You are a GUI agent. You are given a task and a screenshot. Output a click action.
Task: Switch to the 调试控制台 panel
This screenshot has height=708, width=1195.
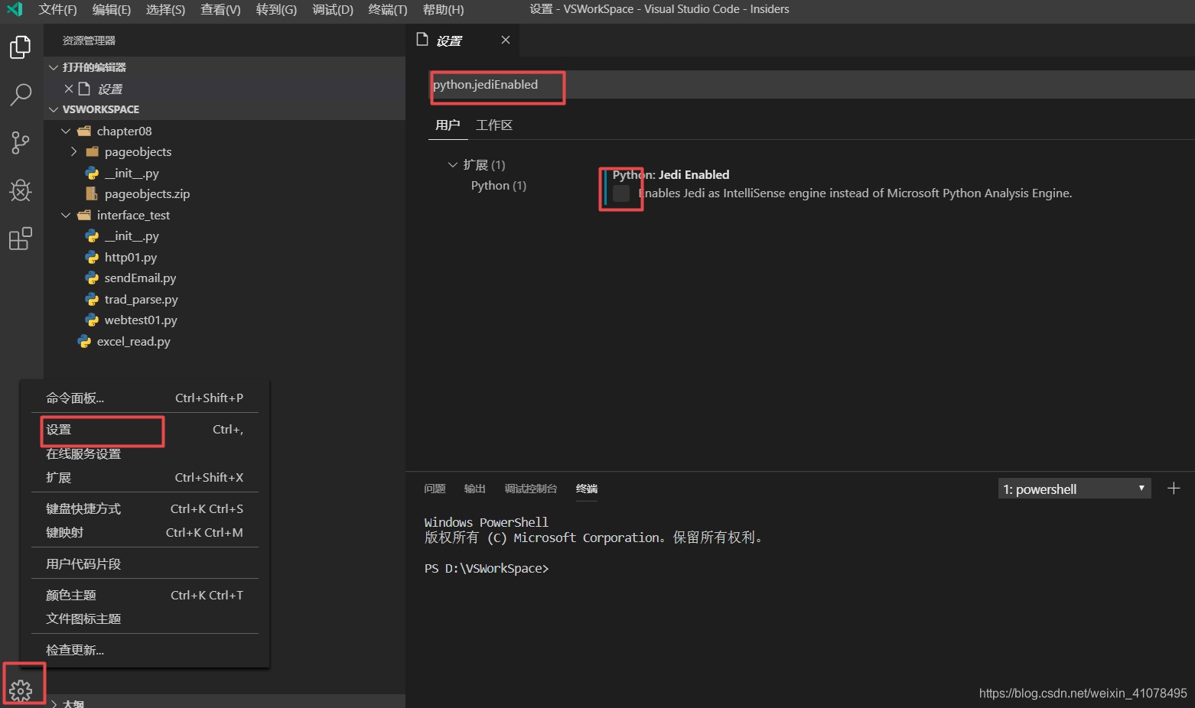[529, 488]
